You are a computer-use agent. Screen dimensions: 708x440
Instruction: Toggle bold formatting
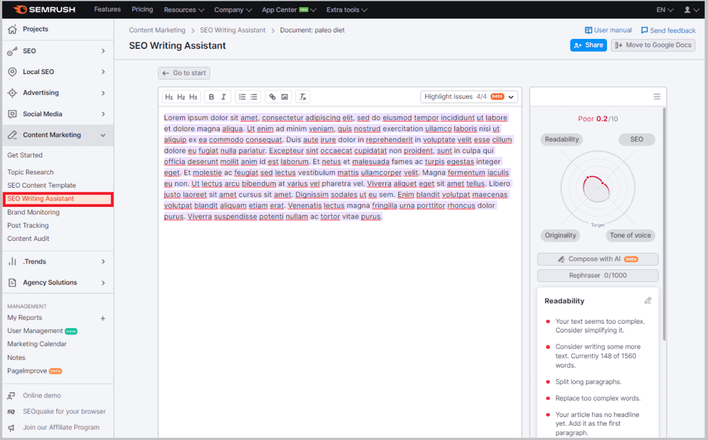click(212, 97)
